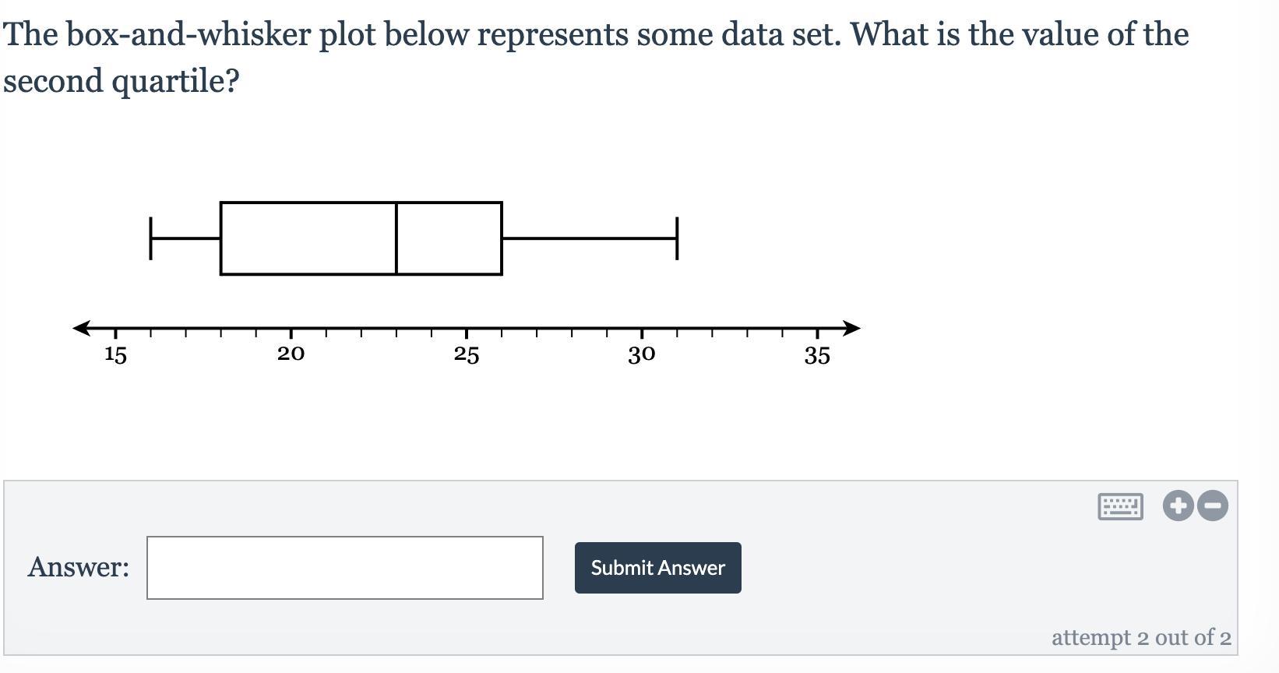Image resolution: width=1279 pixels, height=673 pixels.
Task: Click the axis label 35
Action: (817, 356)
